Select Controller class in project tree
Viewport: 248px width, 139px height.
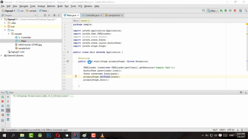tap(26, 37)
